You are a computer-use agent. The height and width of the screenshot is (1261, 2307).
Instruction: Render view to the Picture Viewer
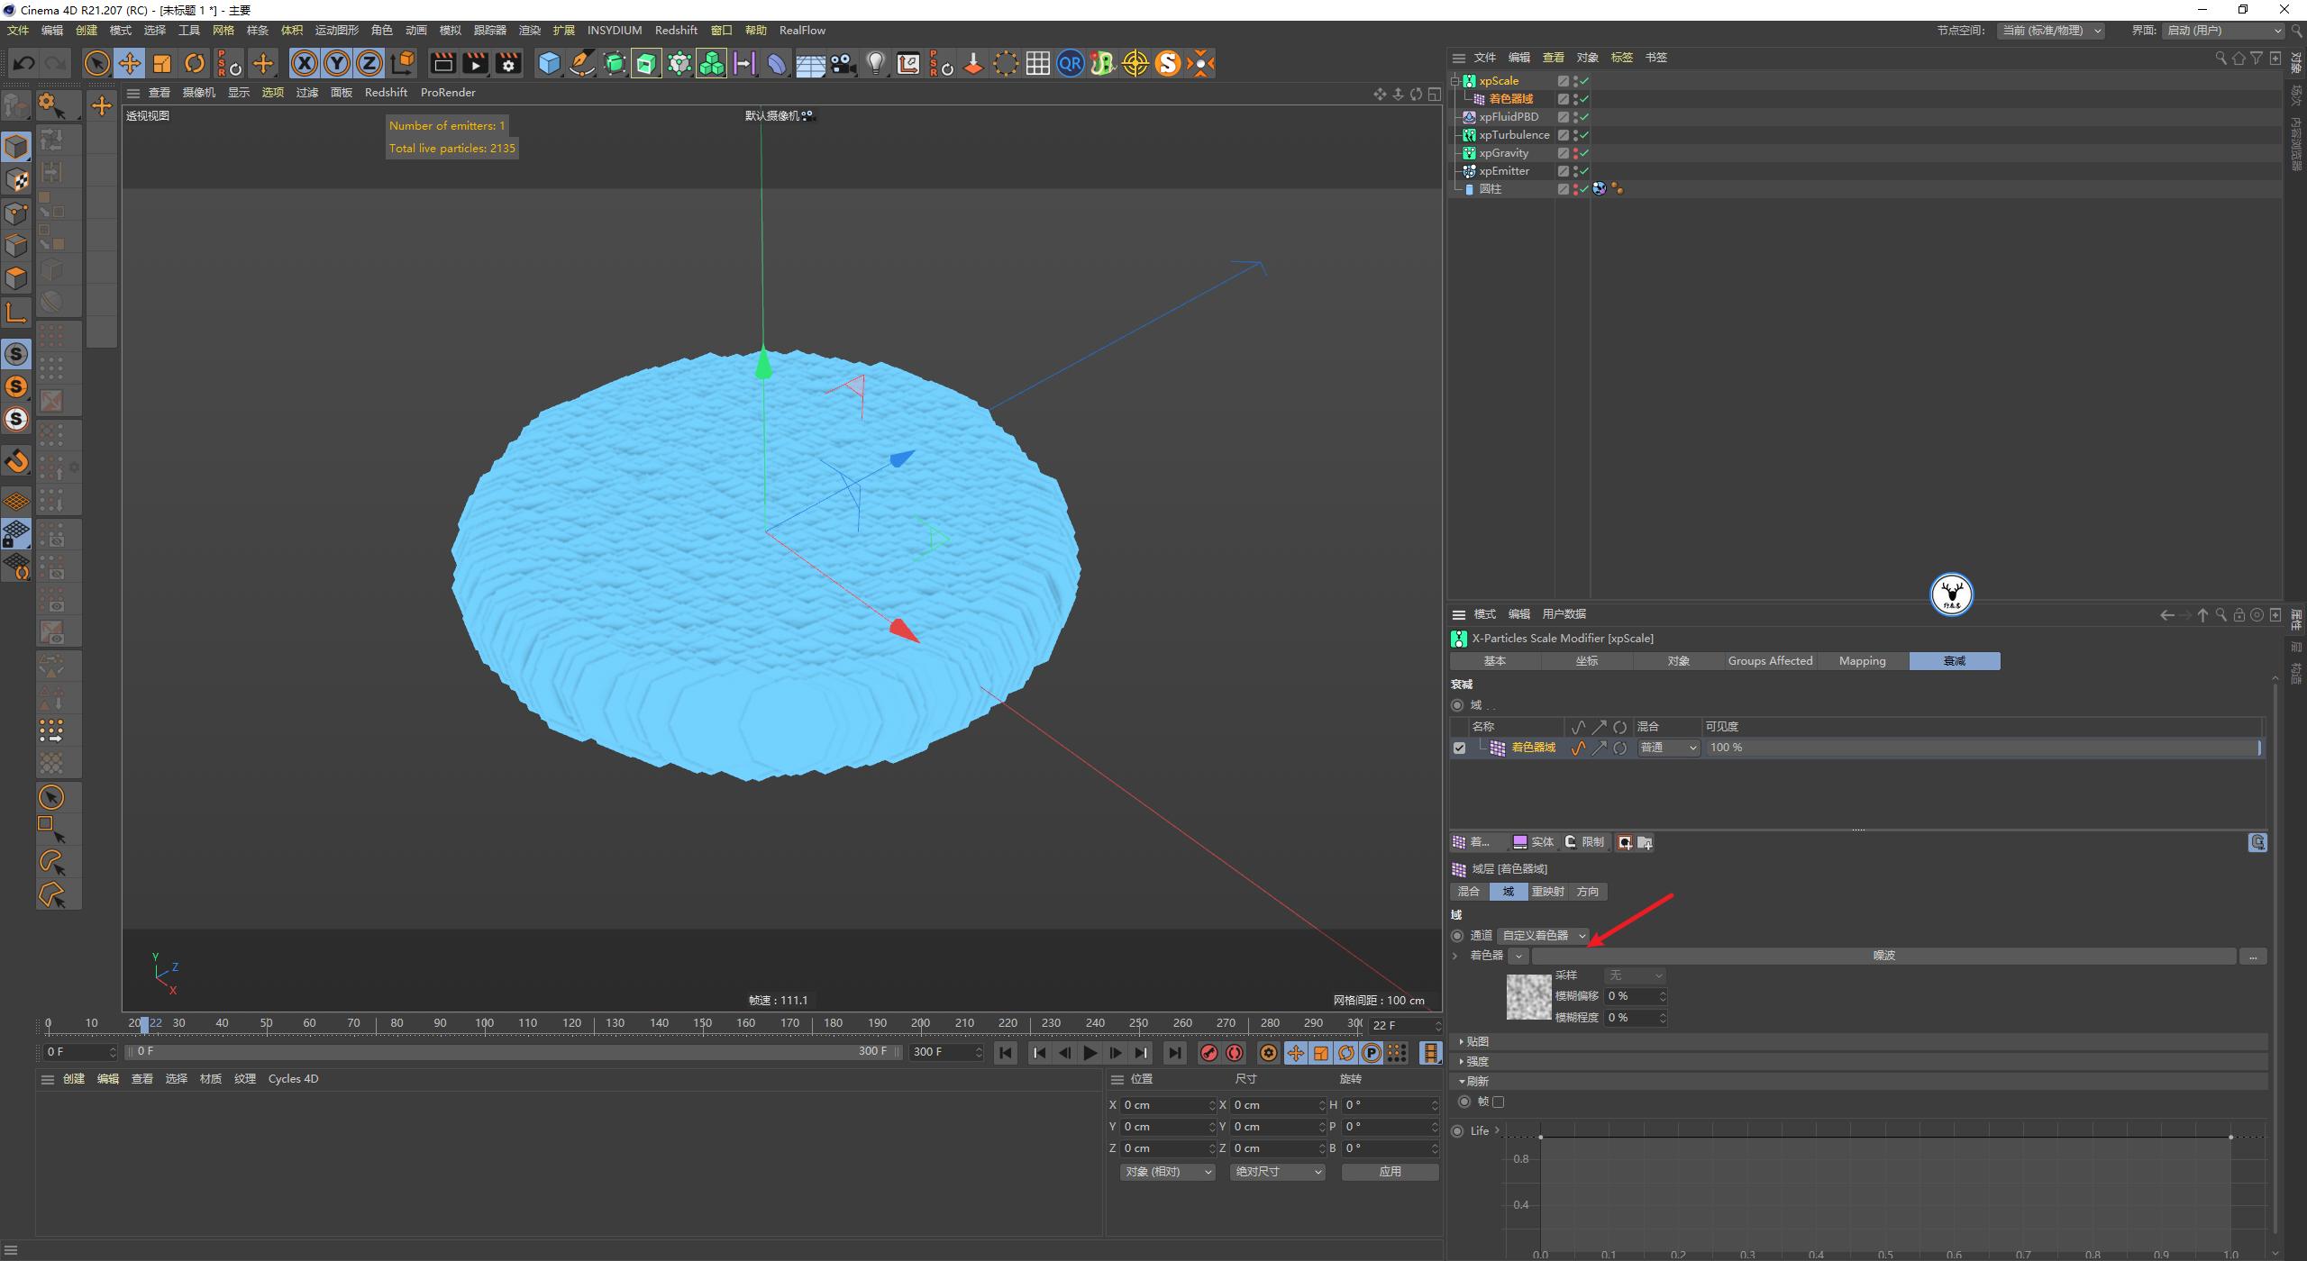tap(475, 63)
